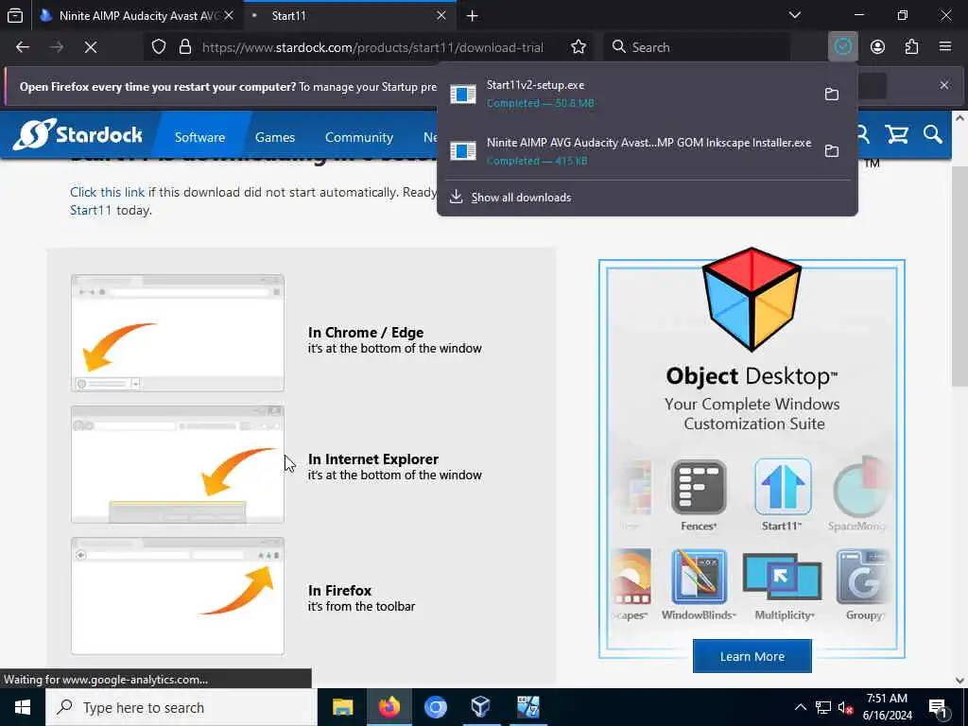Open the Chromium taskbar icon
Screen dimensions: 968x726
coord(435,707)
